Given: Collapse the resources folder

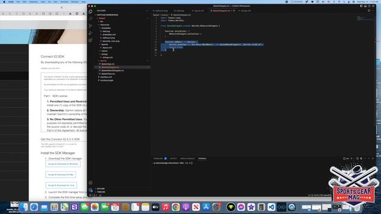Looking at the screenshot, I should 105,25.
